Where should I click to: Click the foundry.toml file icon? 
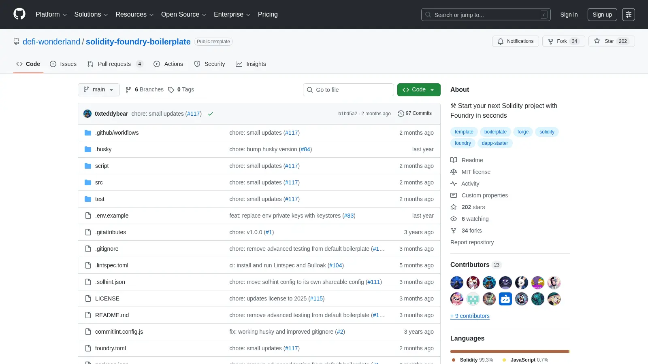(x=88, y=348)
